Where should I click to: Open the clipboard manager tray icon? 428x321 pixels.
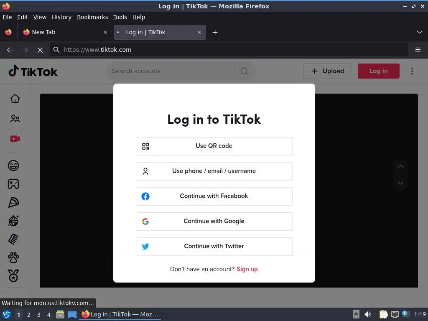(384, 314)
